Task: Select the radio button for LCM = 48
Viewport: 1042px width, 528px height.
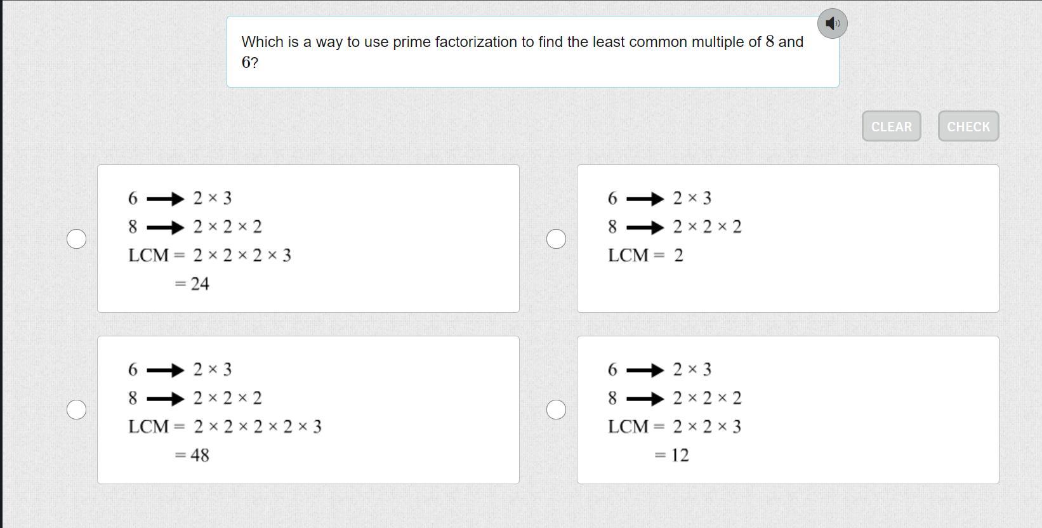Action: pos(77,409)
